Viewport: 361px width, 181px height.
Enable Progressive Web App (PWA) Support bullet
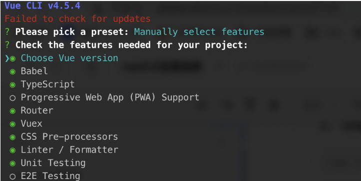tap(12, 98)
